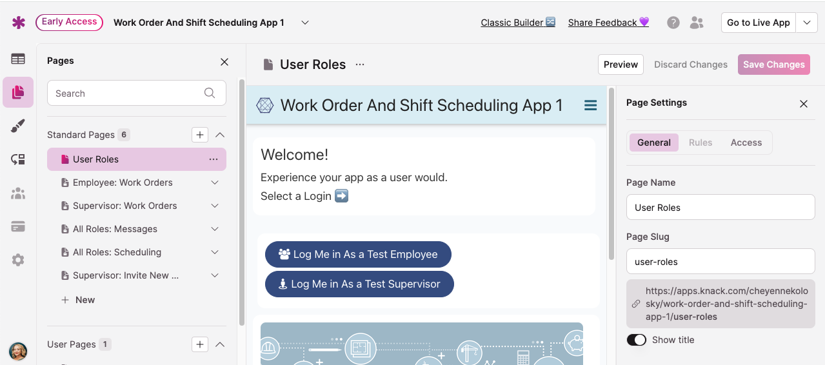Open the flows icon in left sidebar
This screenshot has width=825, height=365.
click(18, 159)
